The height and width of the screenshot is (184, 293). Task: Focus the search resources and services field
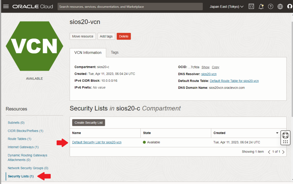[130, 6]
